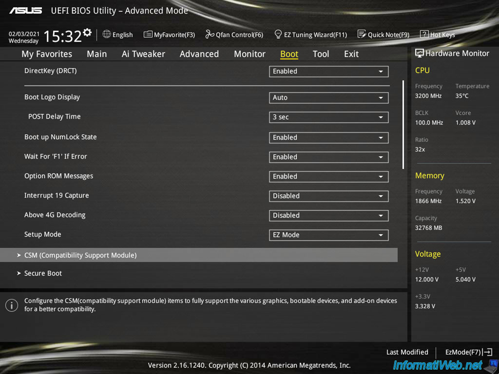Open the DirectKey (DRCT) dropdown
Screen dimensions: 499x374
pos(329,71)
